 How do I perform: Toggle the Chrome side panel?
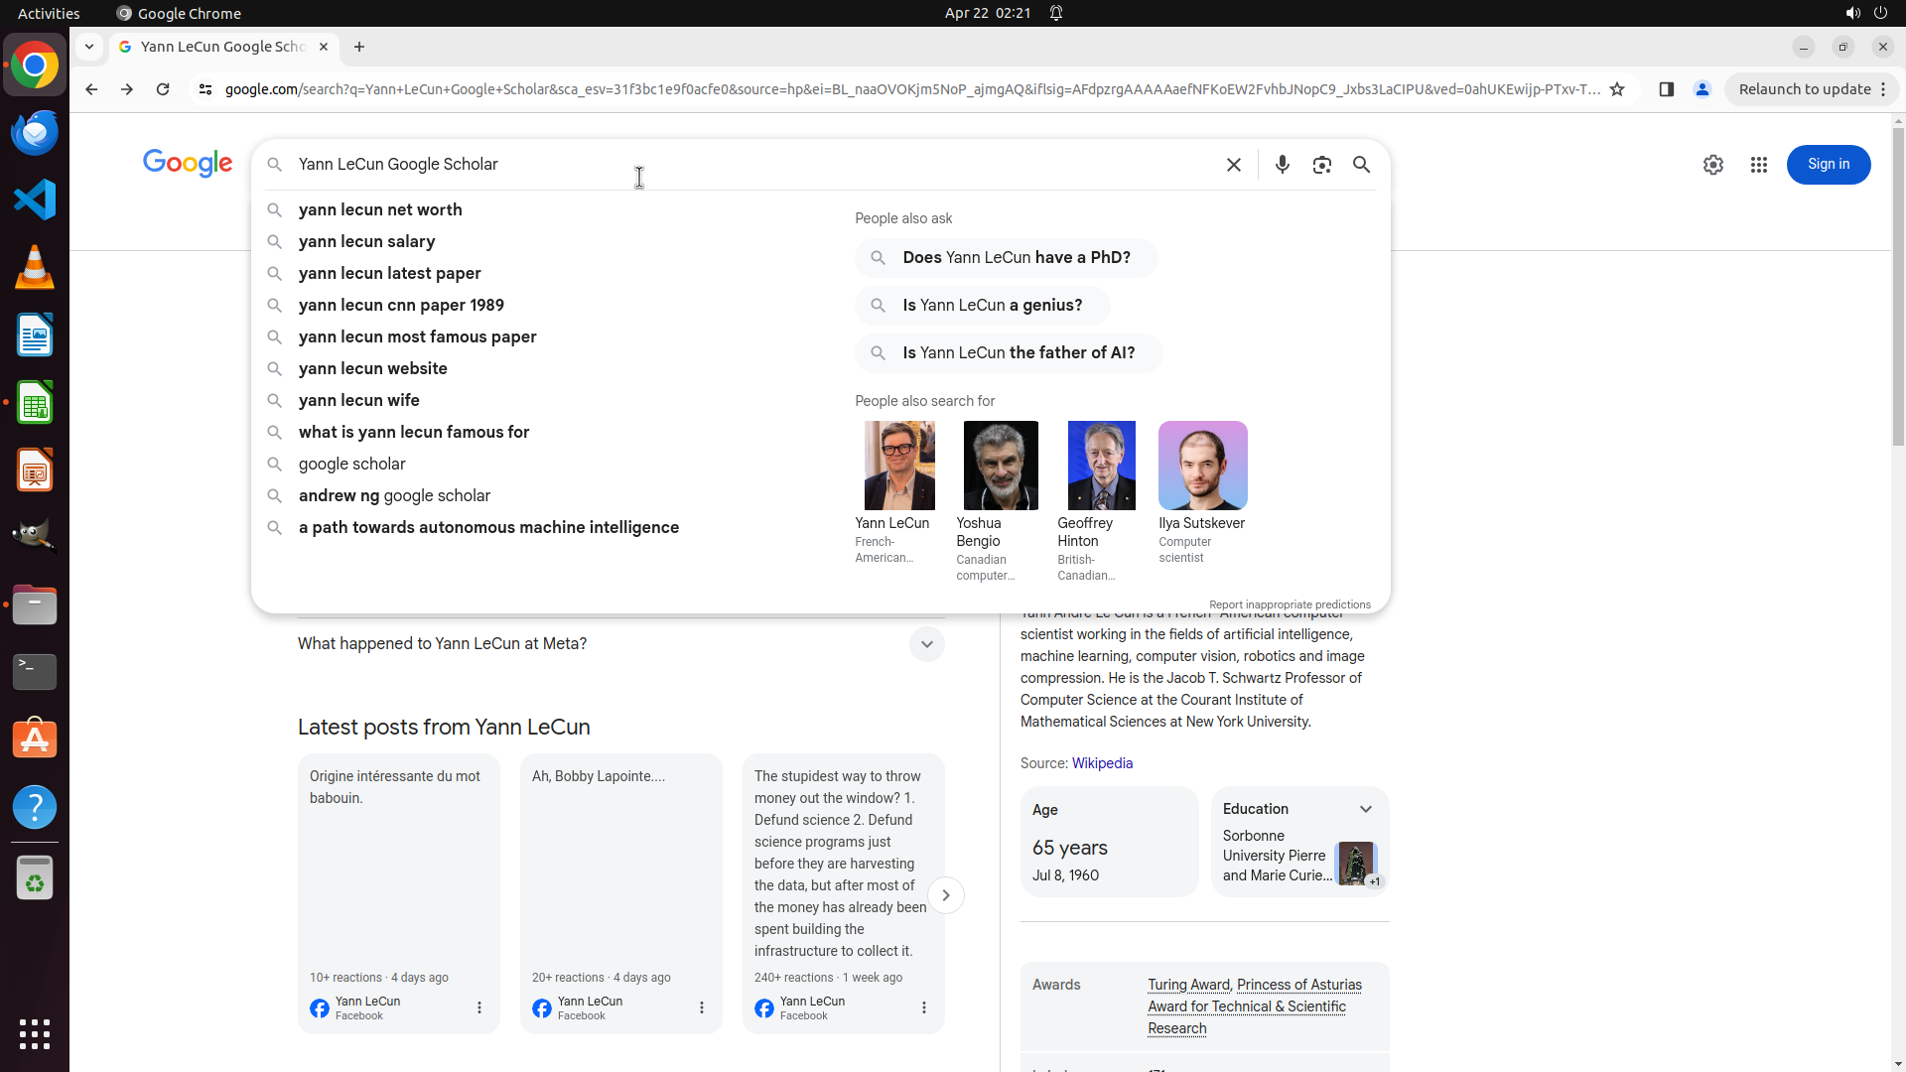pyautogui.click(x=1666, y=89)
